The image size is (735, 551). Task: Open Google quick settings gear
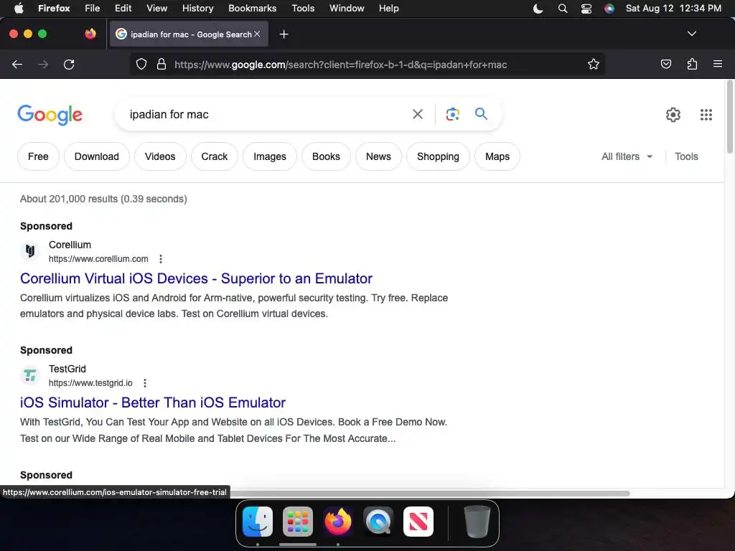coord(673,114)
